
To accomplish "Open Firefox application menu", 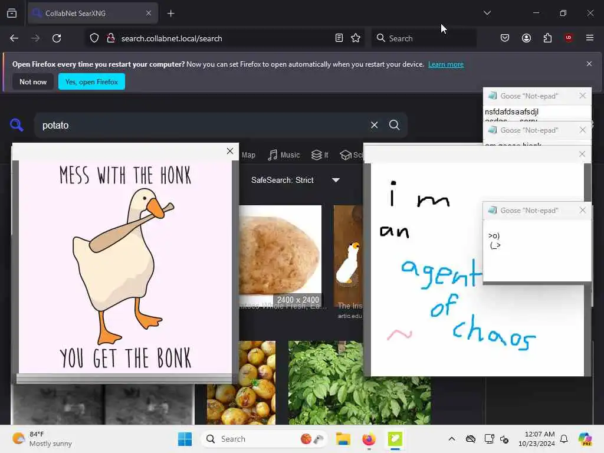I will [589, 38].
